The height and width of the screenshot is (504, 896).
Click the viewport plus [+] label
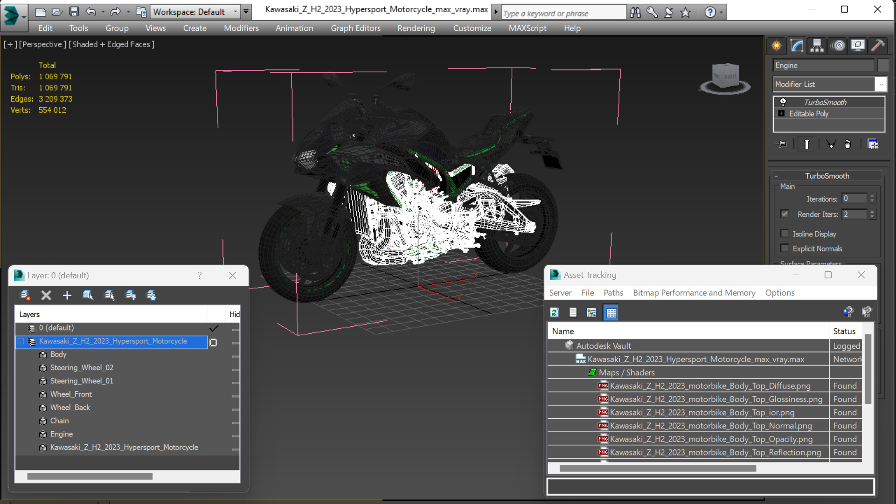point(10,44)
